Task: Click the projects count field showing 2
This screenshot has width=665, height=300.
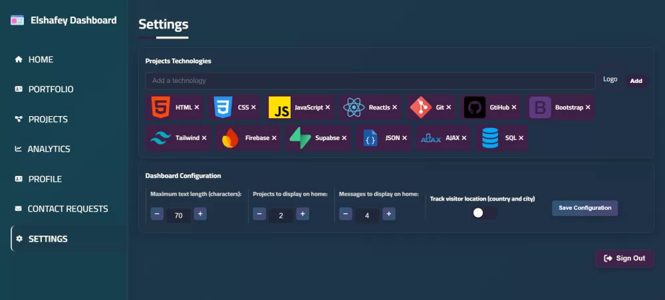Action: (x=281, y=215)
